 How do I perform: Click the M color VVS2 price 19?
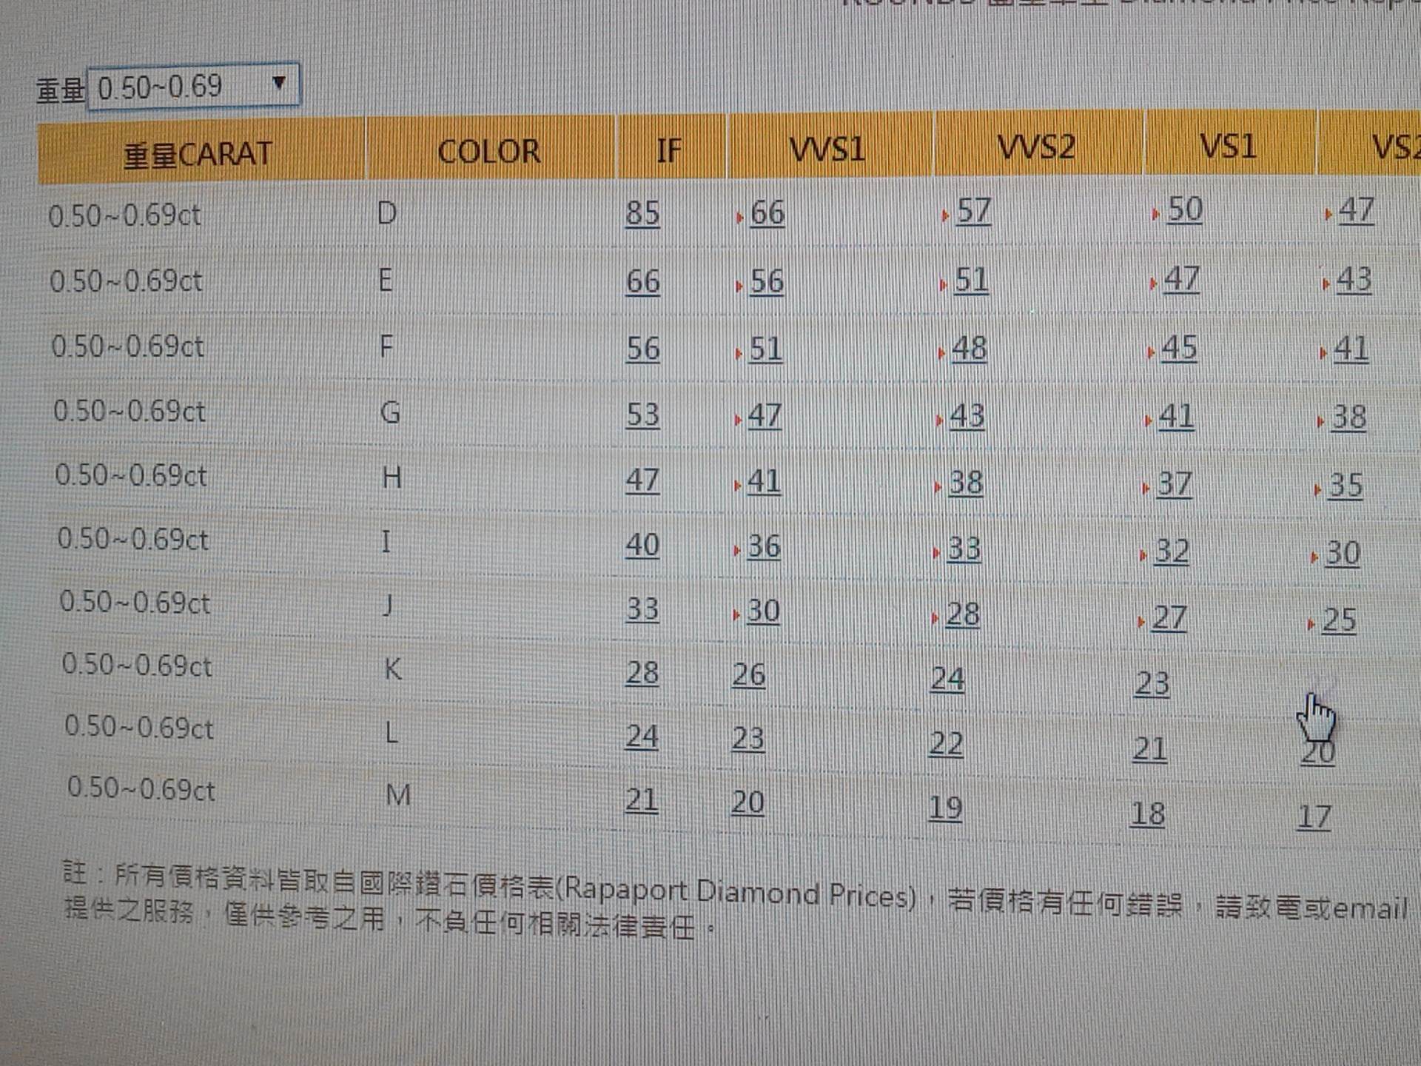(946, 808)
